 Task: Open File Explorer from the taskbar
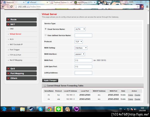pyautogui.click(x=22, y=109)
